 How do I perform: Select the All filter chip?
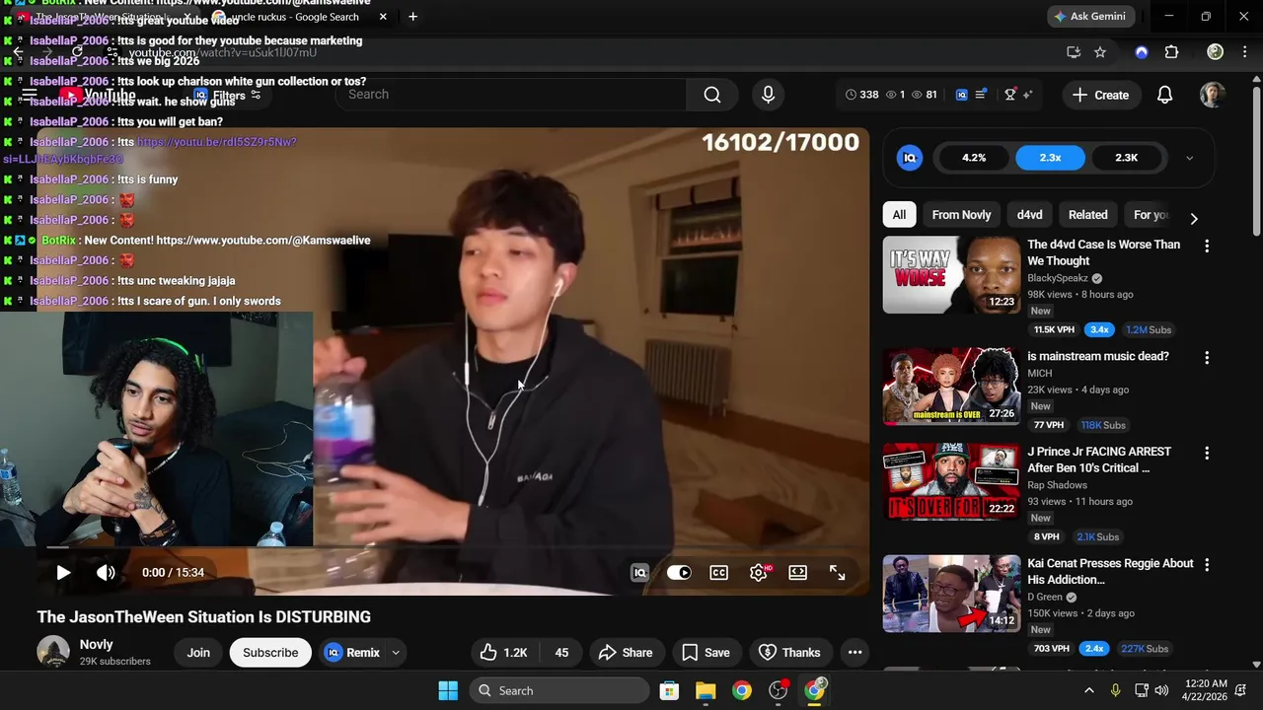pyautogui.click(x=899, y=215)
